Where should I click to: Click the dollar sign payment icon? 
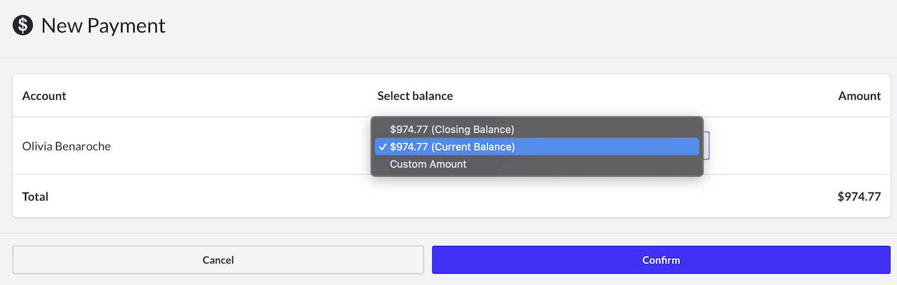[x=23, y=26]
